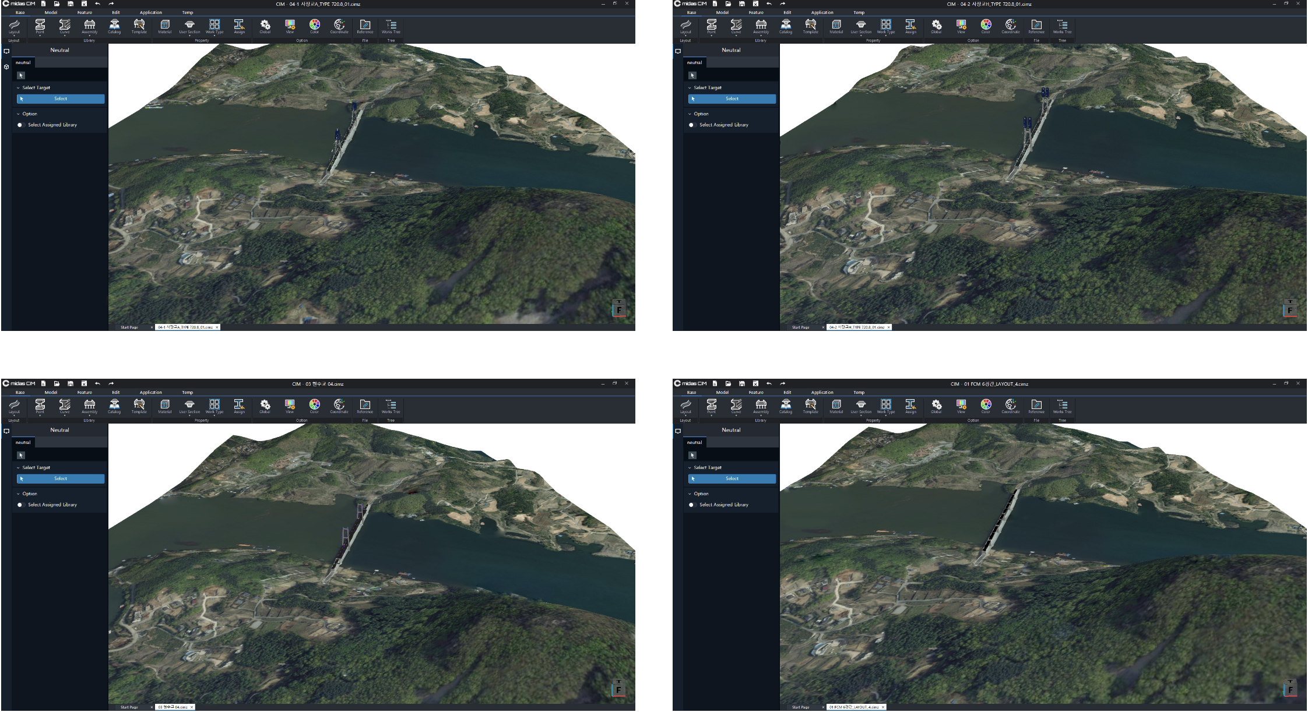Click blue Select button in 04-2 H_TYPE window
The image size is (1308, 712).
pos(732,99)
